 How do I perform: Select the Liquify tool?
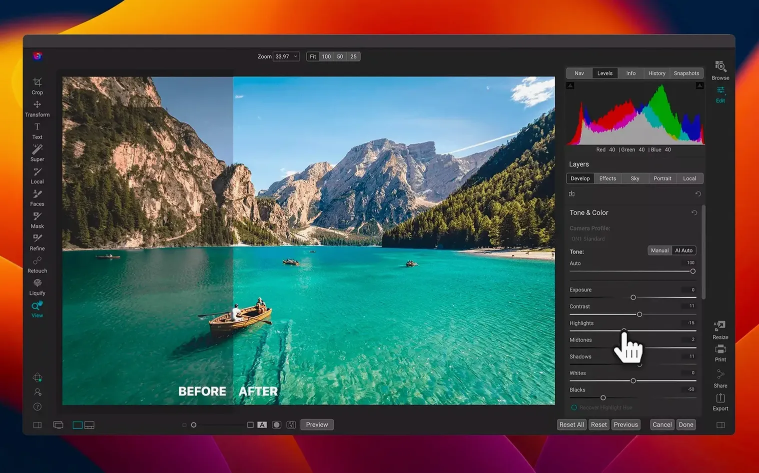pos(37,287)
